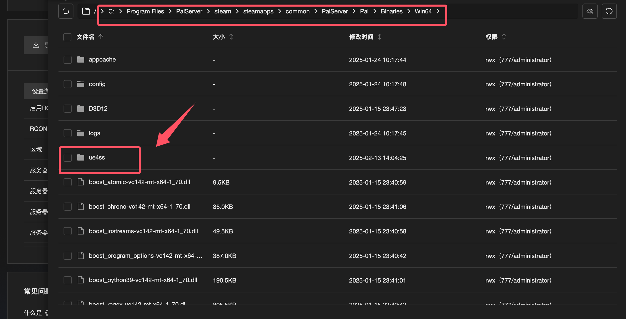The height and width of the screenshot is (319, 626).
Task: Open the D3D12 folder icon
Action: (81, 109)
